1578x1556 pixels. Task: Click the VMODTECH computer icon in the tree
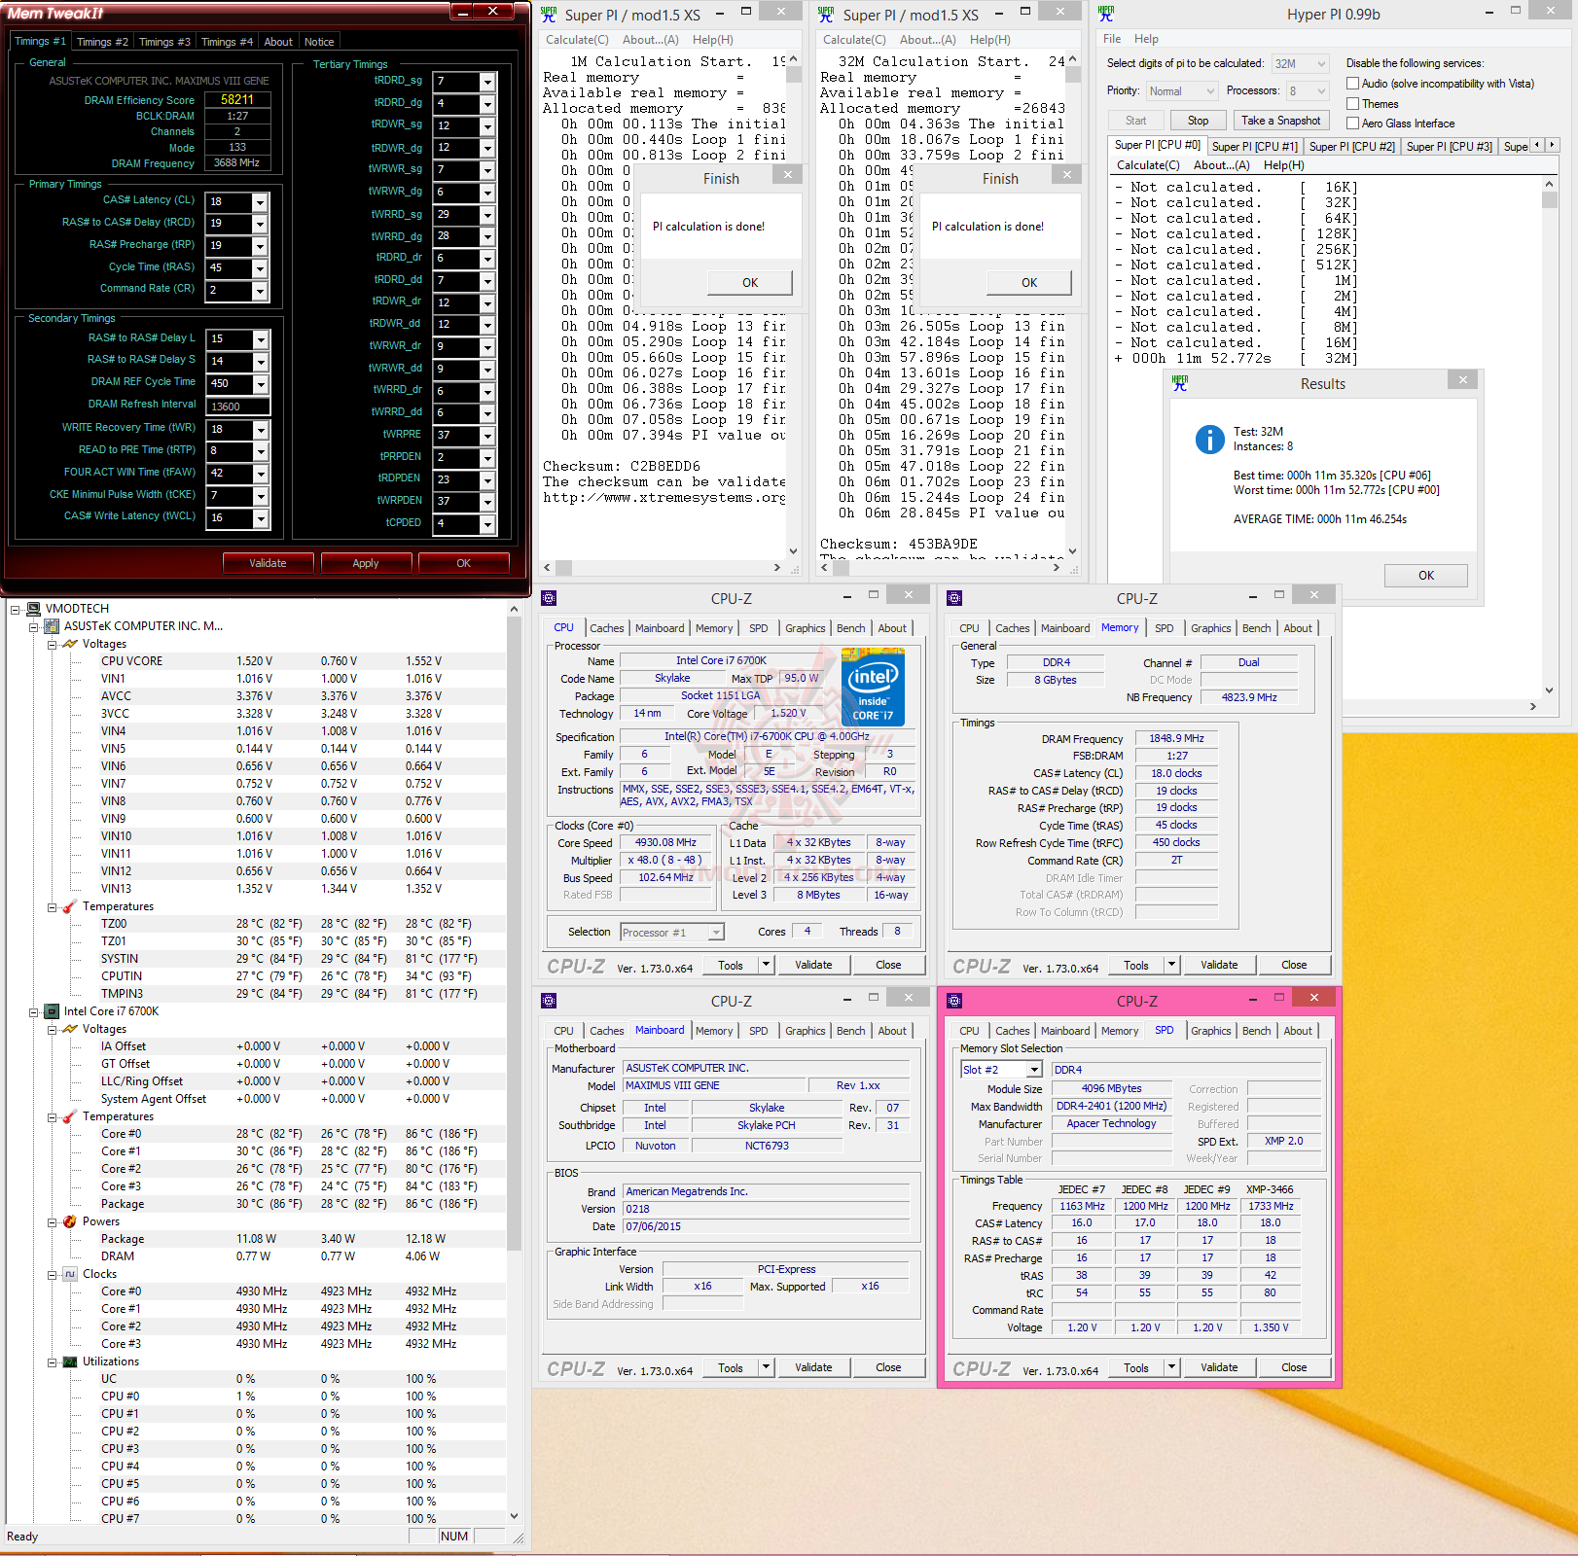pos(34,609)
